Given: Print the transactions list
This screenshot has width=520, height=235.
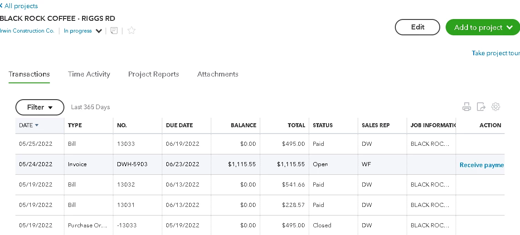Looking at the screenshot, I should (467, 107).
